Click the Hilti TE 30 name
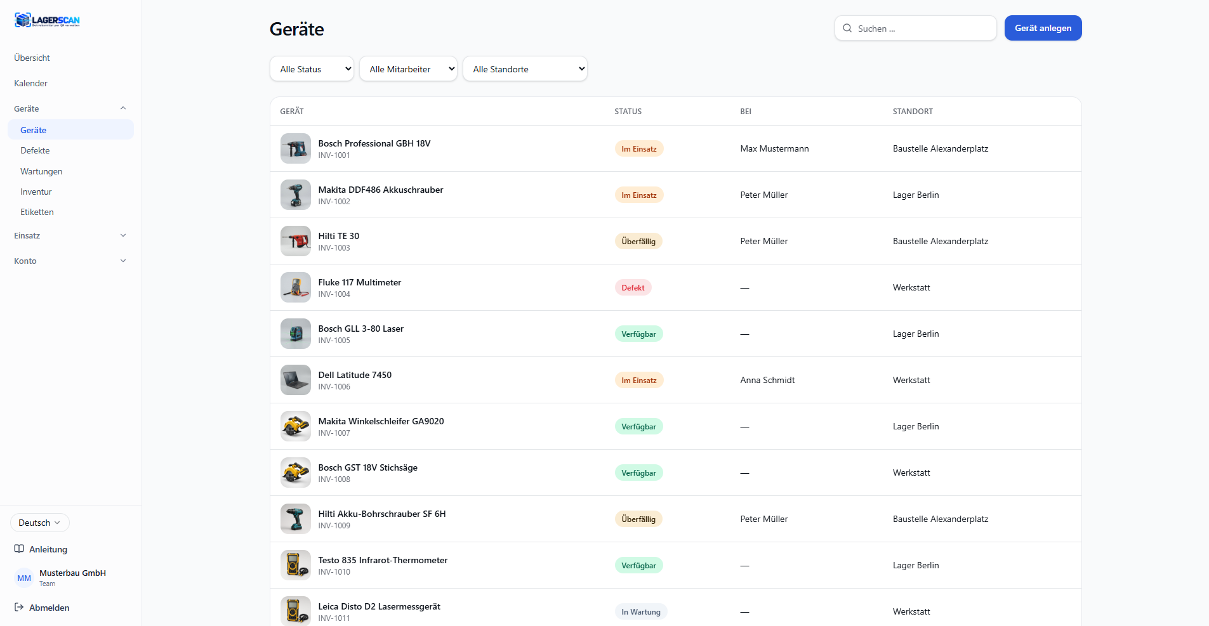 pos(339,236)
